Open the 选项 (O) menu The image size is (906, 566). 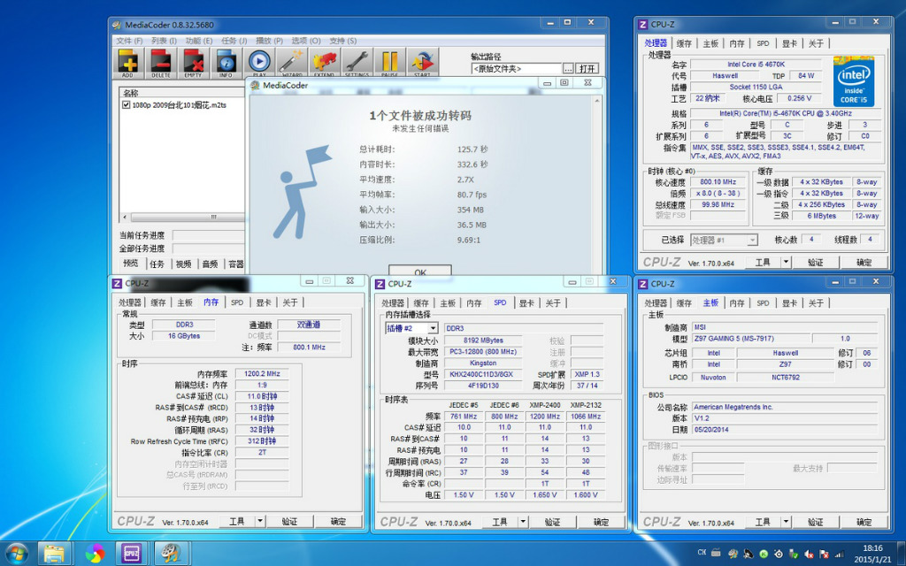pyautogui.click(x=305, y=41)
